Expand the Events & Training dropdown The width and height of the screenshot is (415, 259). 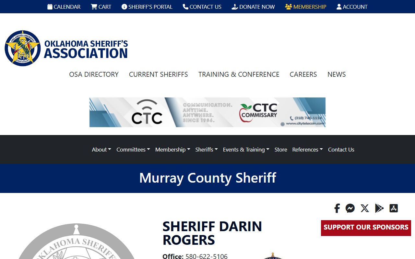(x=246, y=150)
